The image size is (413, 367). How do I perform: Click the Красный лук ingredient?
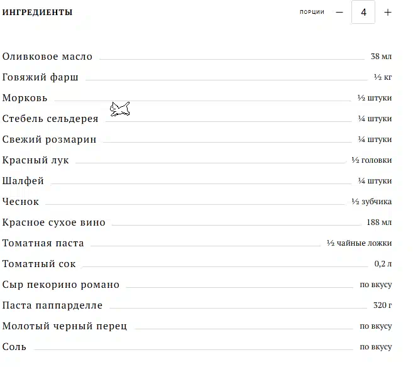(36, 160)
